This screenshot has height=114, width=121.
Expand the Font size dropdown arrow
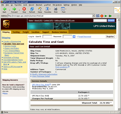pyautogui.click(x=66, y=9)
